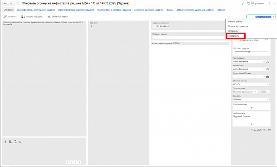
Task: Click the back navigation arrow
Action: pos(5,3)
